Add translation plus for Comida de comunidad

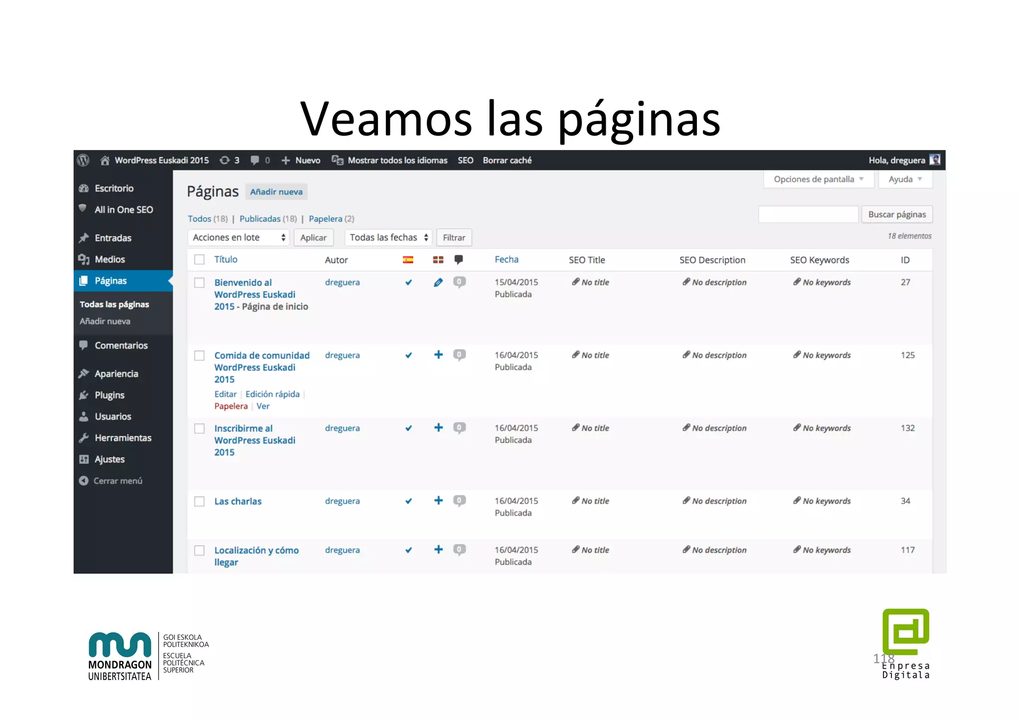(438, 355)
